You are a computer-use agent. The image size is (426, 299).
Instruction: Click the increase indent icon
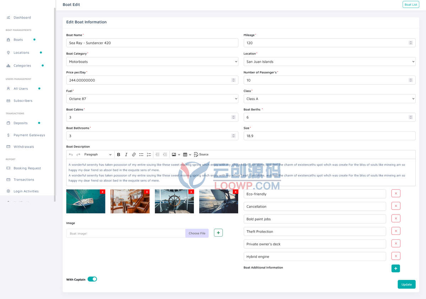(x=165, y=155)
